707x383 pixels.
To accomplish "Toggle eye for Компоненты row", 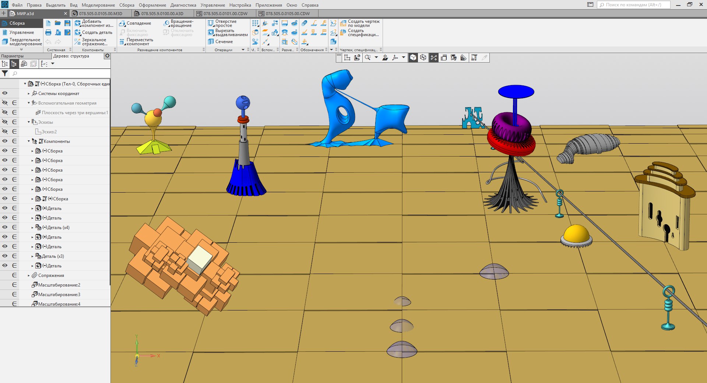I will tap(5, 141).
